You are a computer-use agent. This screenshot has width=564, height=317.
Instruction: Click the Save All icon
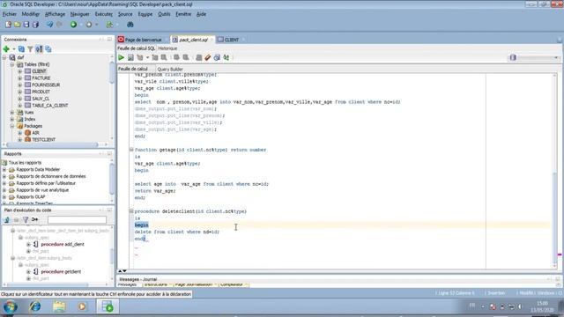[35, 25]
